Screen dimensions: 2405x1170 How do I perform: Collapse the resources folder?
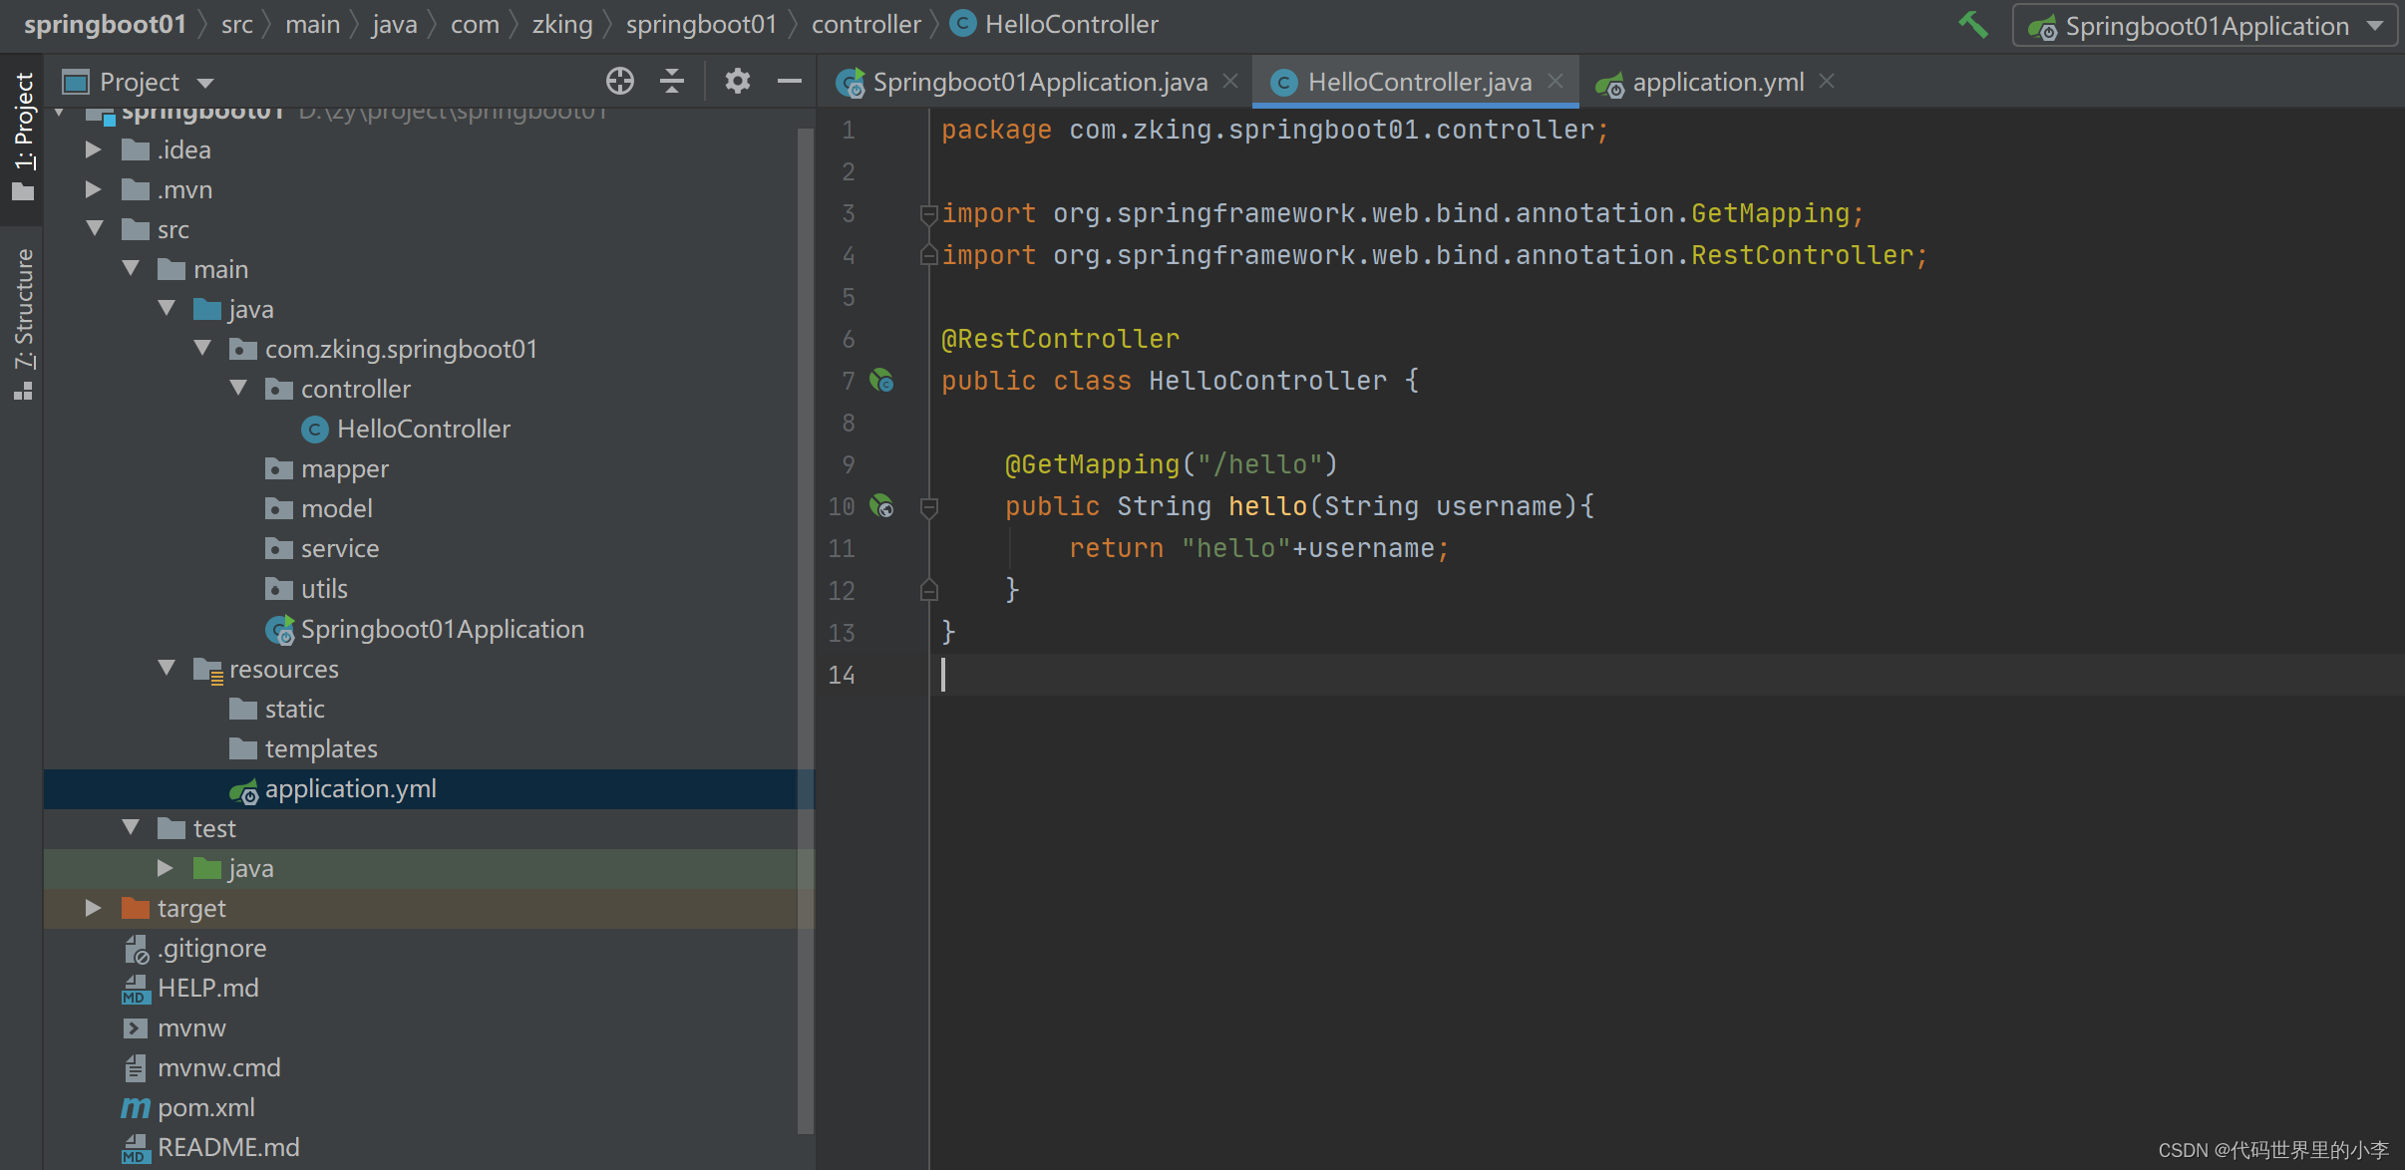pyautogui.click(x=167, y=669)
